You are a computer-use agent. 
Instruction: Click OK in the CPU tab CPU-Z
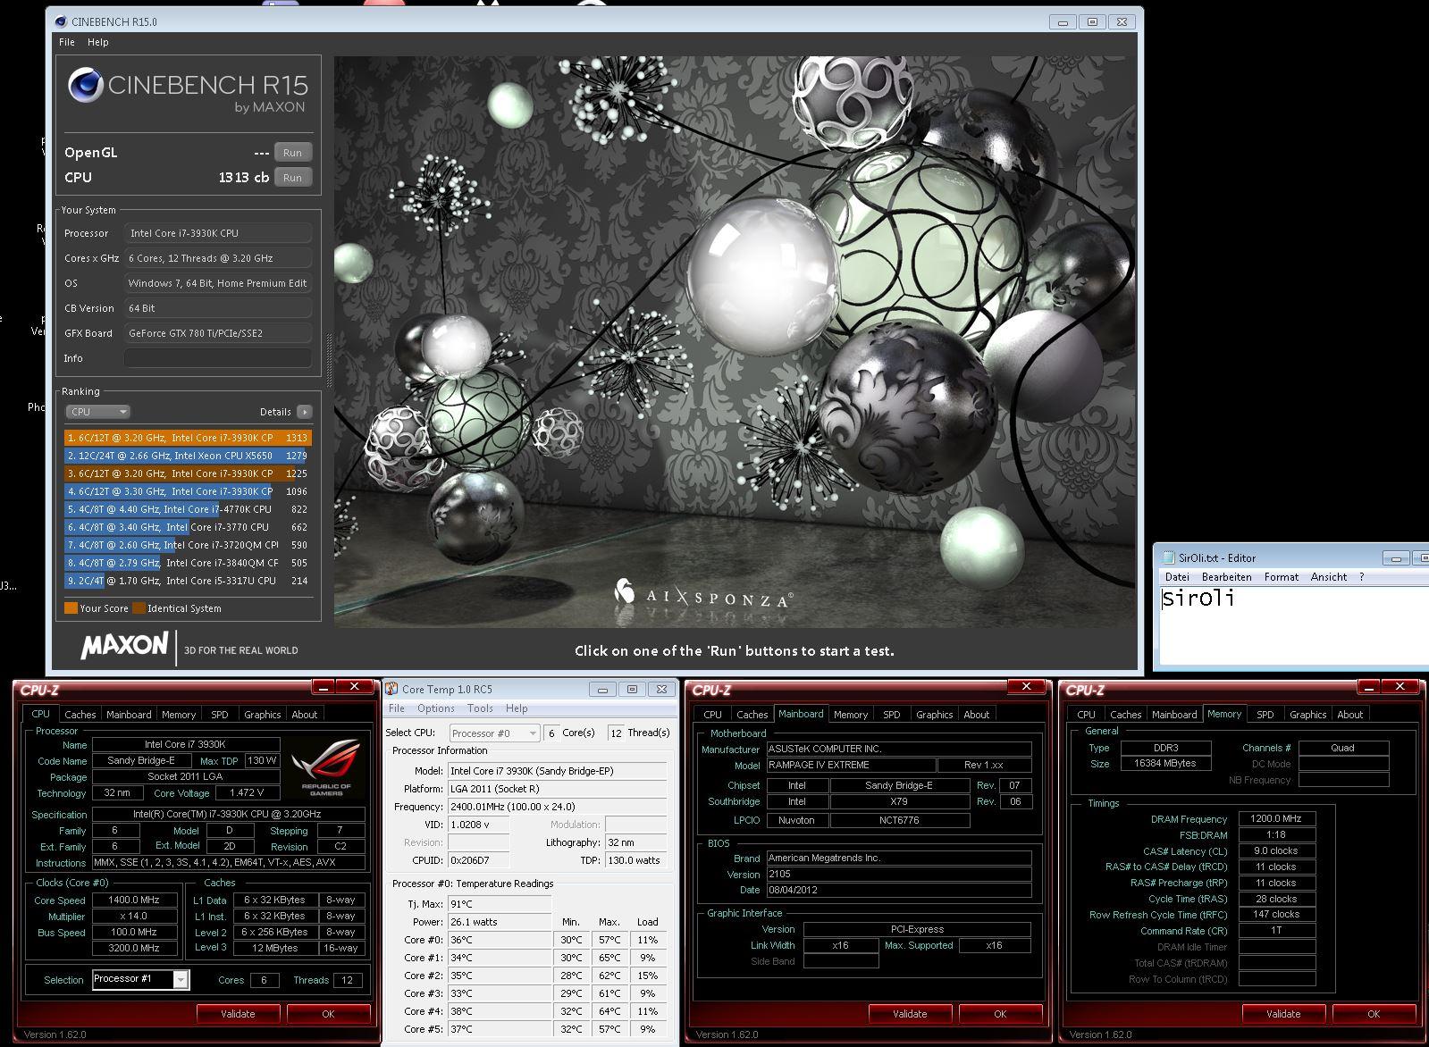tap(328, 1014)
